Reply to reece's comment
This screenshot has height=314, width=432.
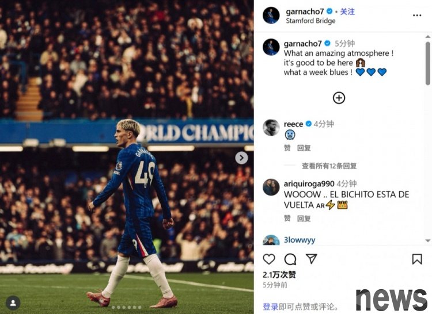tap(304, 148)
